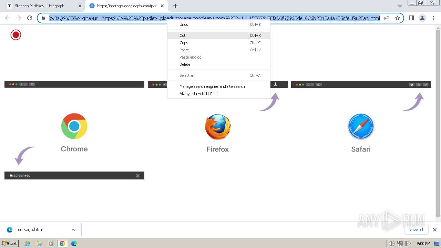Click the Safari browser logo
This screenshot has height=248, width=441.
(x=361, y=126)
